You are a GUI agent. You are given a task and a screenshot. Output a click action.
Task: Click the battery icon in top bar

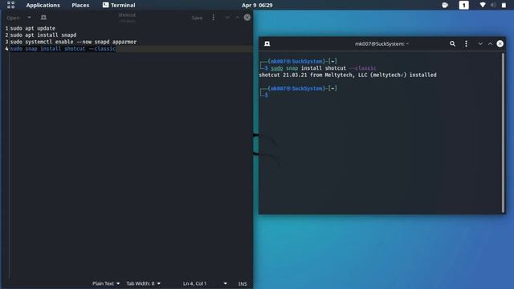504,5
